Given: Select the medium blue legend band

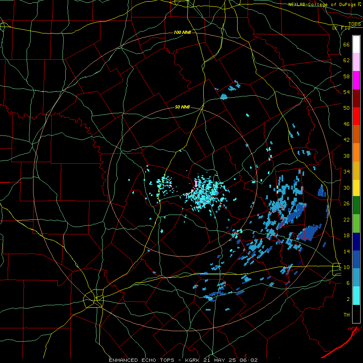Looking at the screenshot, I should [x=356, y=259].
